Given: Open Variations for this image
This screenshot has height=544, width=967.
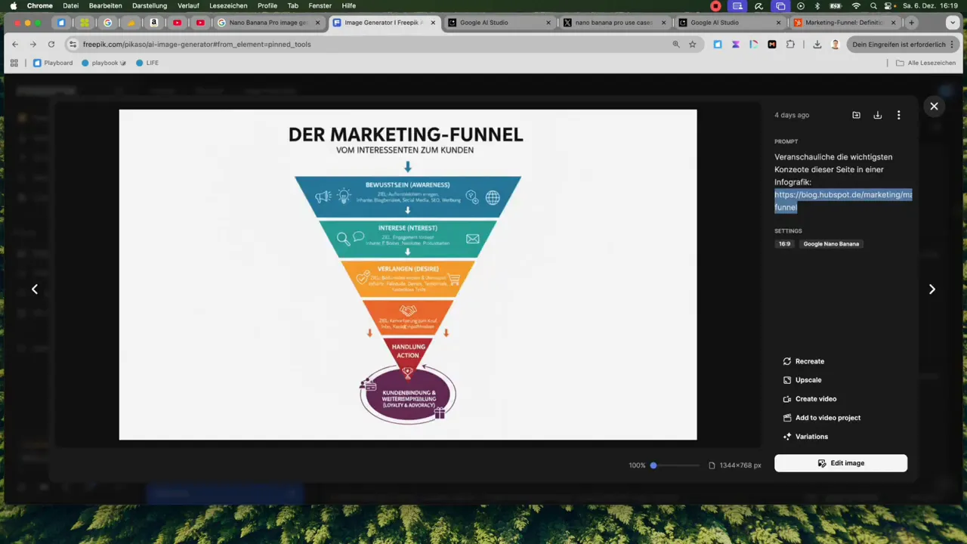Looking at the screenshot, I should pos(811,436).
